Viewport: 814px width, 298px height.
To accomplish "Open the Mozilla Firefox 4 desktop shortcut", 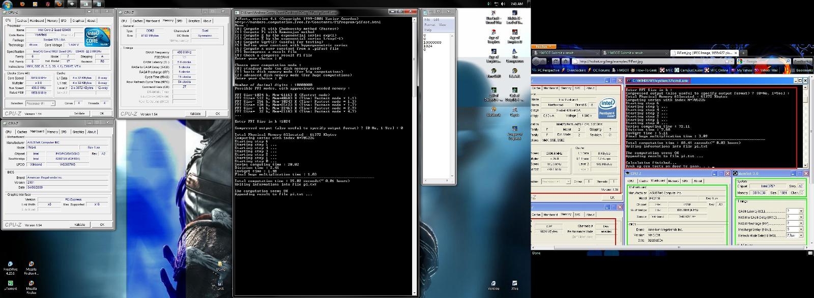I will (31, 267).
